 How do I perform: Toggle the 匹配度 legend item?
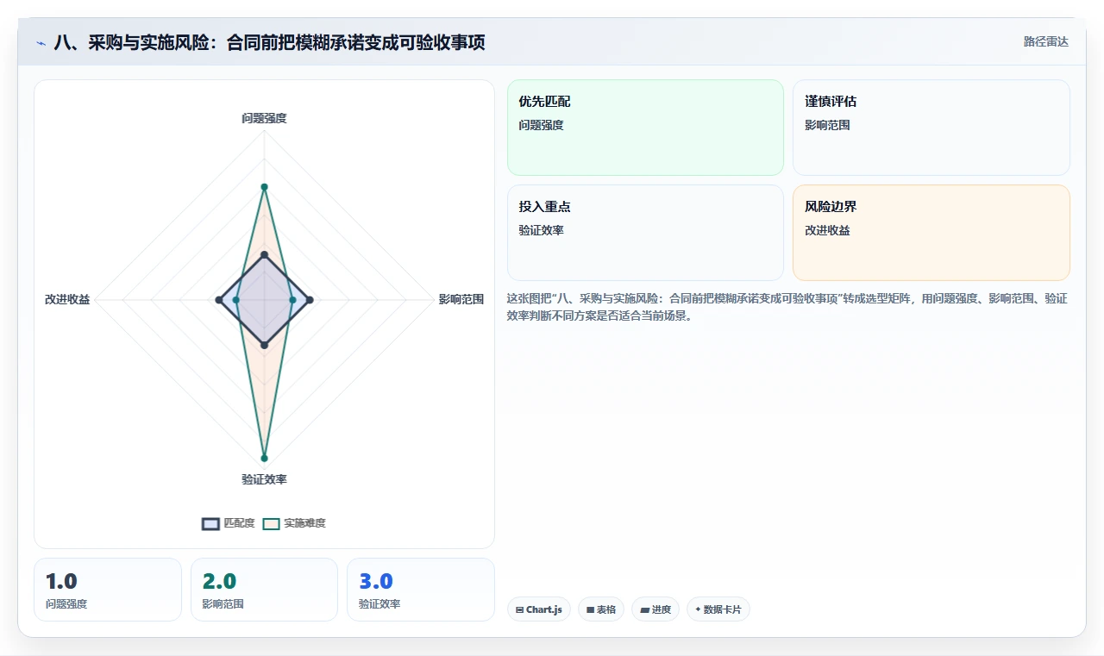point(229,523)
